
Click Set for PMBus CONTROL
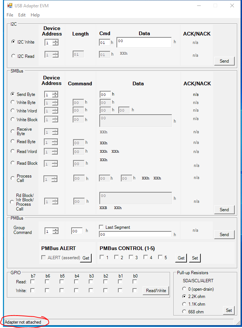[x=195, y=258]
